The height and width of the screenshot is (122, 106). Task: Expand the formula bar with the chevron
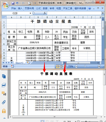coord(103,13)
